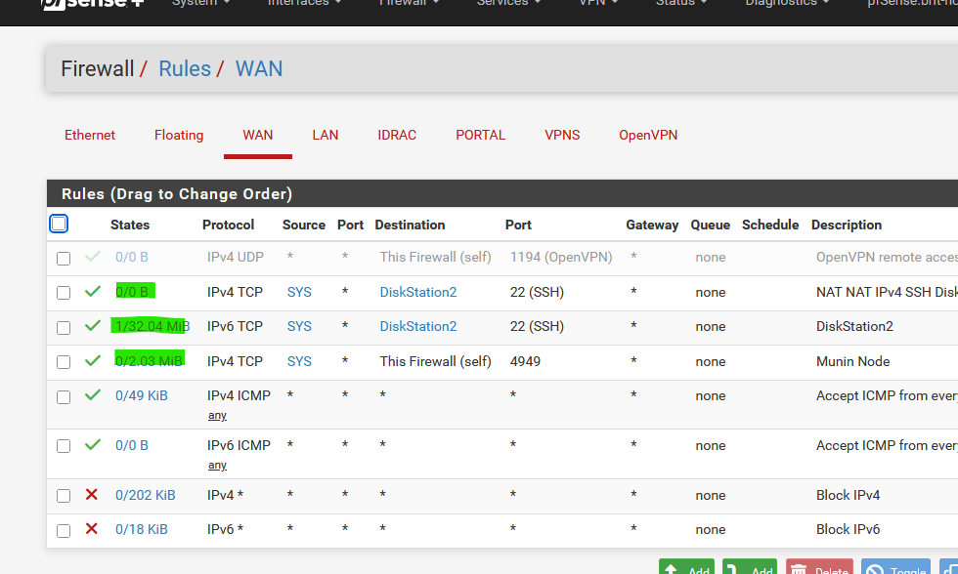Open the Ethernet rules tab

(90, 135)
